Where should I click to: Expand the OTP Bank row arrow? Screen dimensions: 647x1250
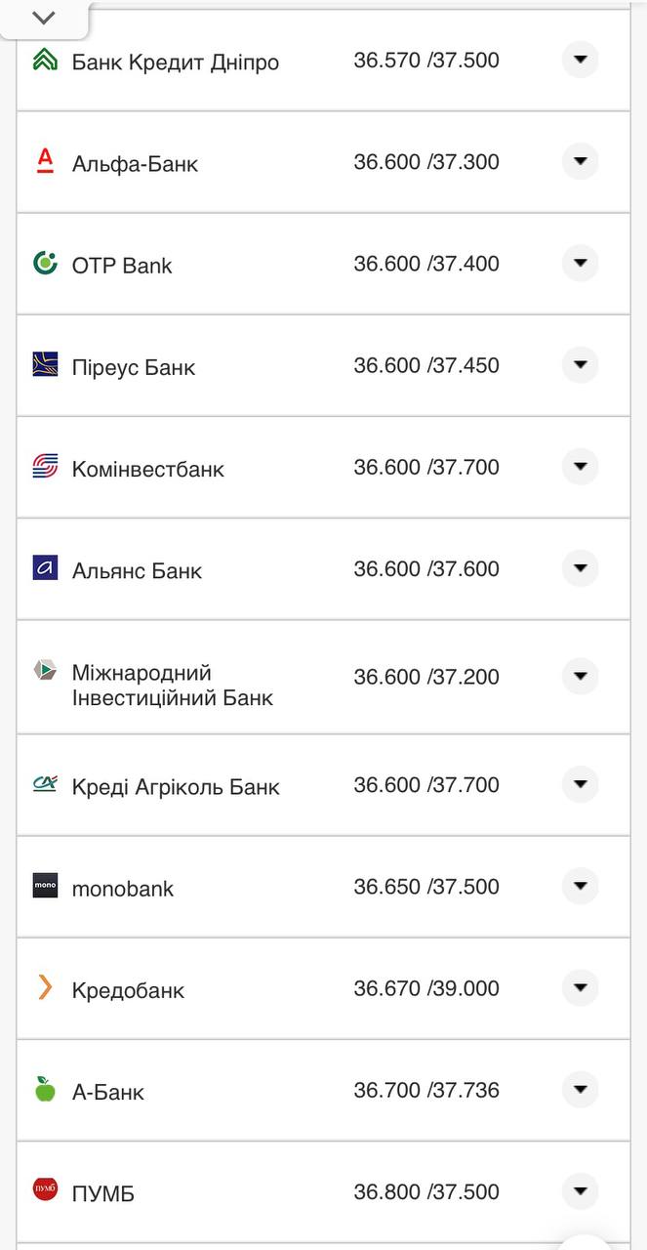[x=580, y=263]
